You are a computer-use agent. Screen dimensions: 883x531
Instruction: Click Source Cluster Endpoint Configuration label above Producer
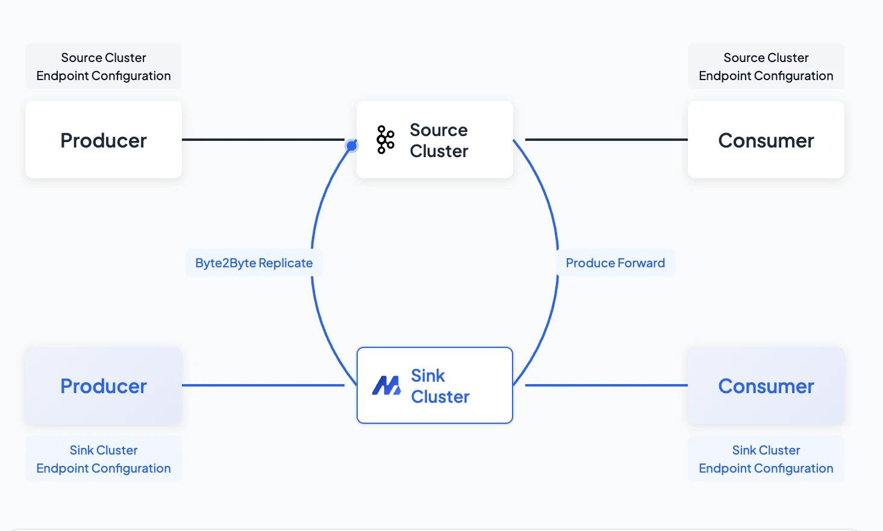tap(104, 67)
